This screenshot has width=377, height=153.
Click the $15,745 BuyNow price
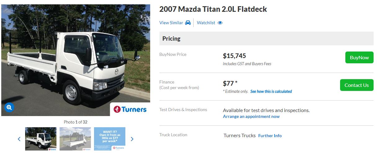click(234, 56)
